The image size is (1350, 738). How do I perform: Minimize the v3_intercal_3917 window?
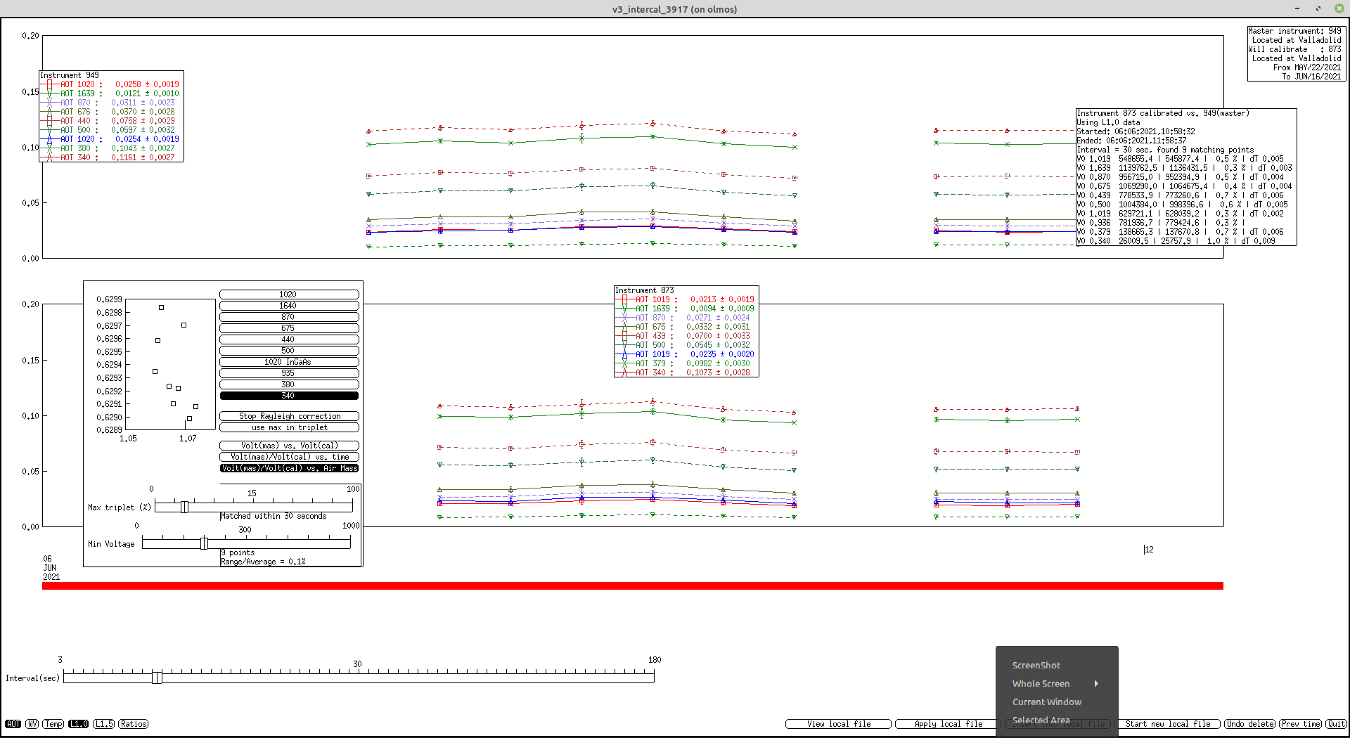pos(1297,8)
